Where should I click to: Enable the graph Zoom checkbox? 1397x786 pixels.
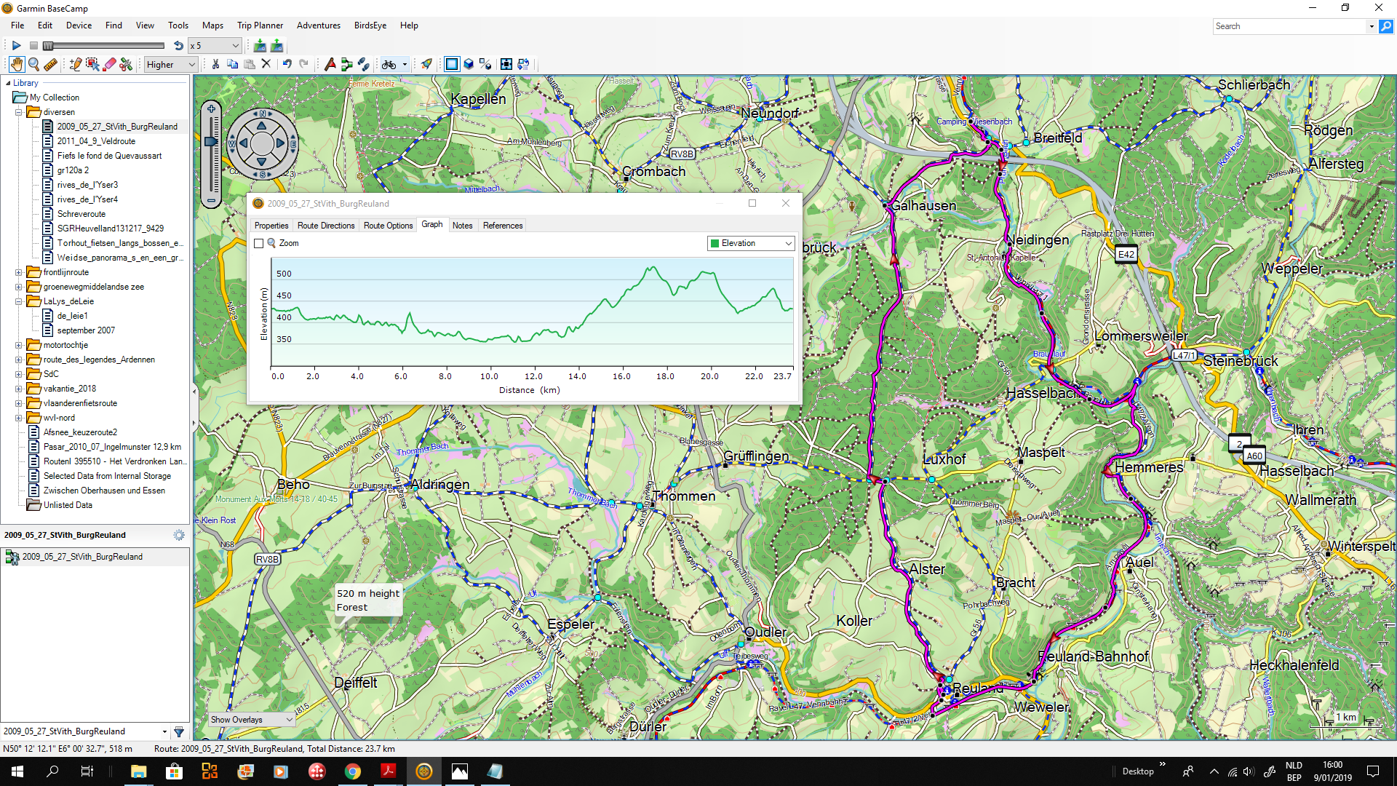click(259, 244)
